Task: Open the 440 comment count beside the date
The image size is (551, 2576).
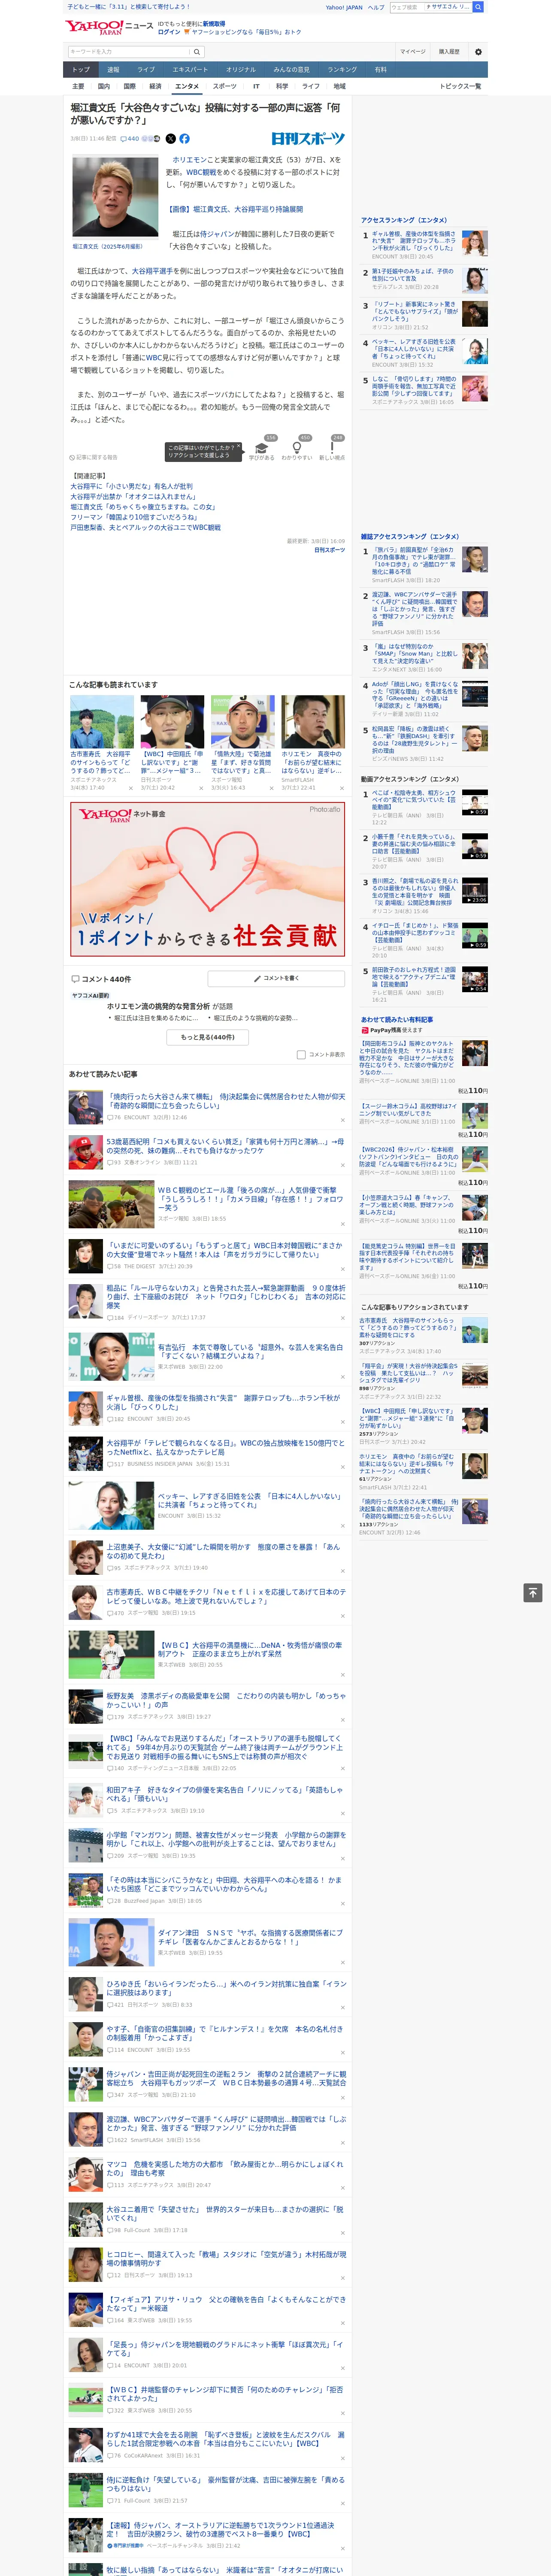Action: (130, 139)
